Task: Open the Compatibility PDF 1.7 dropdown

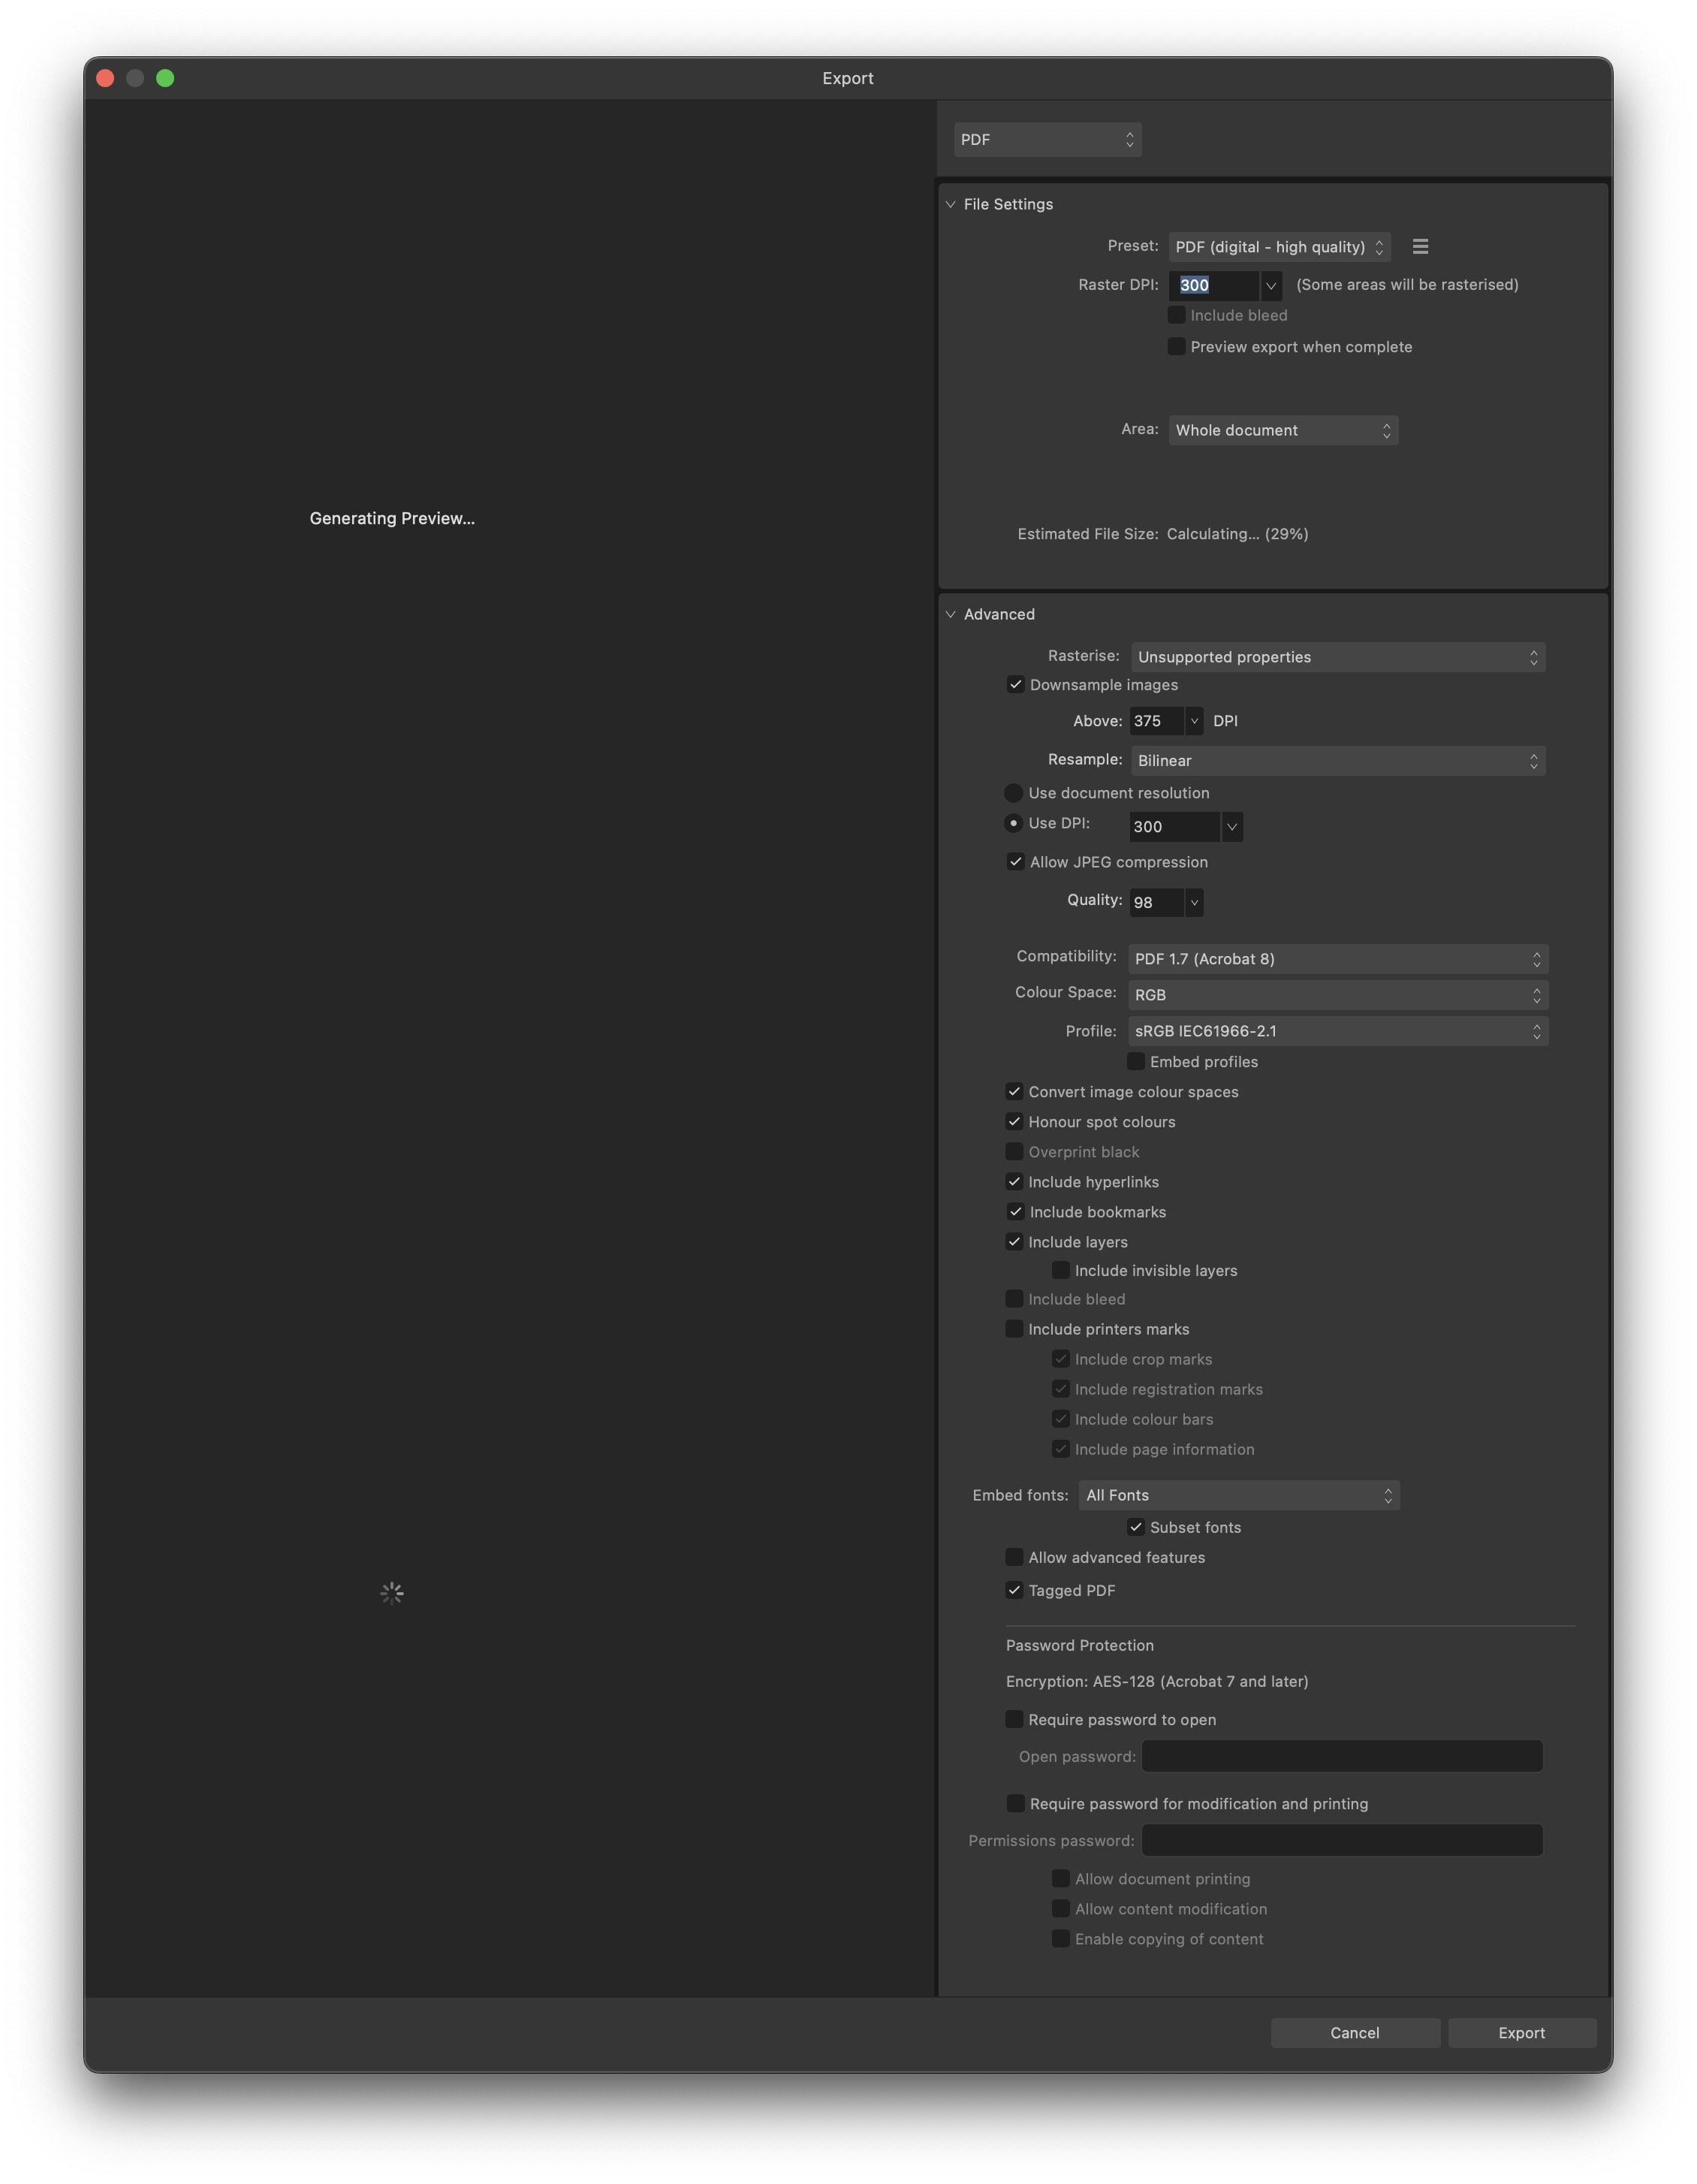Action: click(1338, 959)
